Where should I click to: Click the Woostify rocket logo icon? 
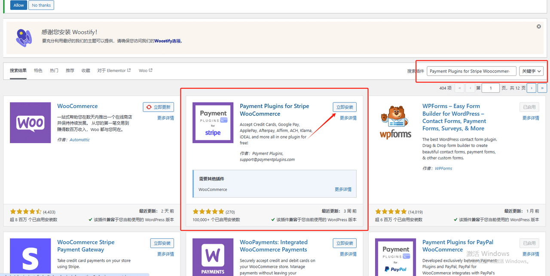click(x=24, y=38)
